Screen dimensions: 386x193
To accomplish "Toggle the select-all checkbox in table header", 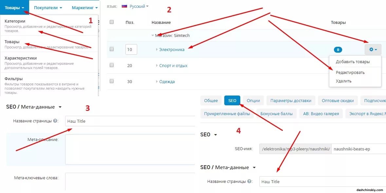I will click(x=112, y=22).
